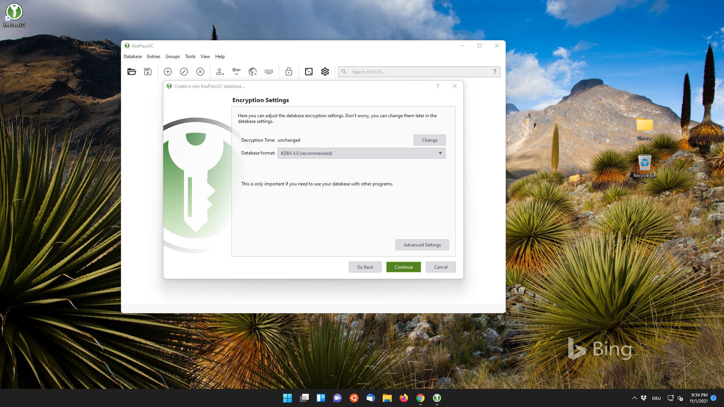Show hidden system tray icons chevron
724x407 pixels.
point(634,398)
